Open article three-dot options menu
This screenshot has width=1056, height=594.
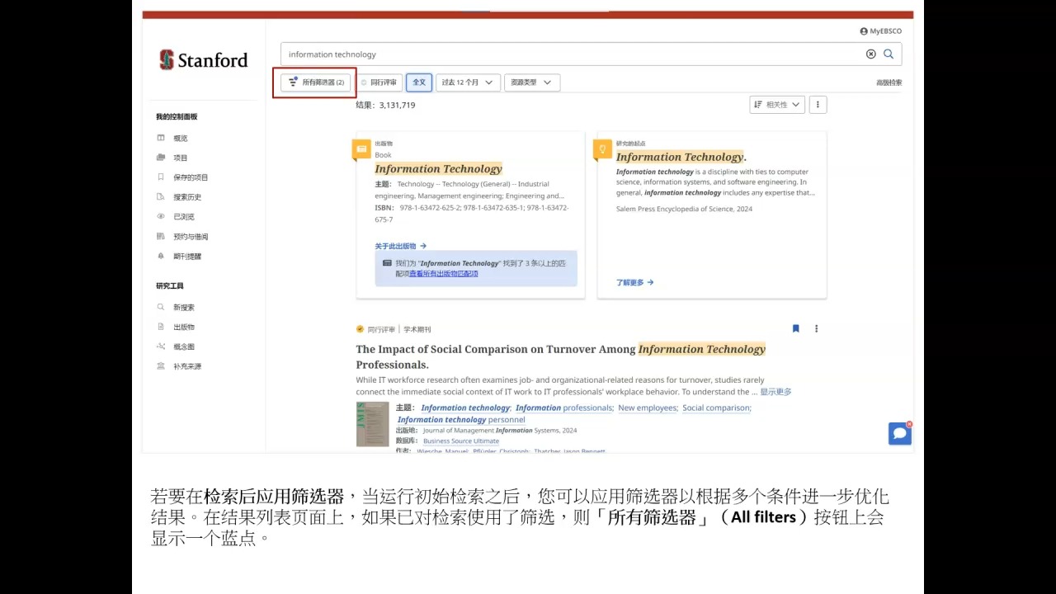816,328
